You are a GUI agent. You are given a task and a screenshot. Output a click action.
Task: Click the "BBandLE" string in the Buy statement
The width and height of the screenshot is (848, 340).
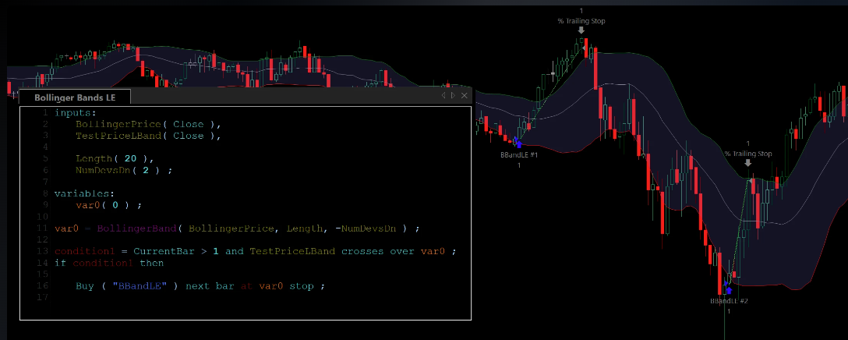pyautogui.click(x=140, y=286)
